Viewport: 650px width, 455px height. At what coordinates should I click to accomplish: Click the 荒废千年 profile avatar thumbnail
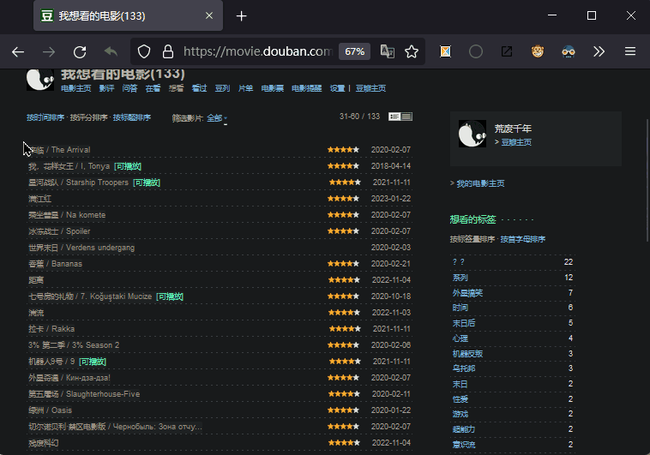pyautogui.click(x=472, y=135)
